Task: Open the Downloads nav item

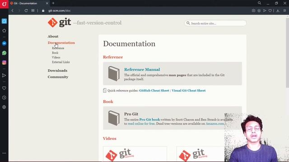Action: 57,71
